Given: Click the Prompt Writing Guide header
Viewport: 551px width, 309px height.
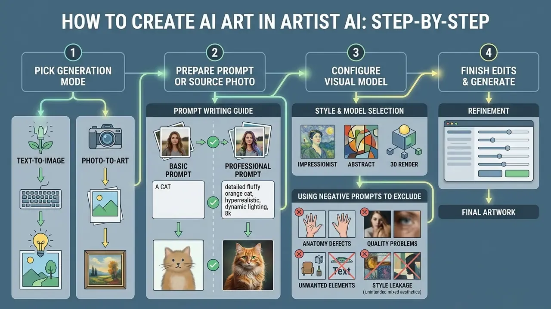Looking at the screenshot, I should [x=214, y=111].
